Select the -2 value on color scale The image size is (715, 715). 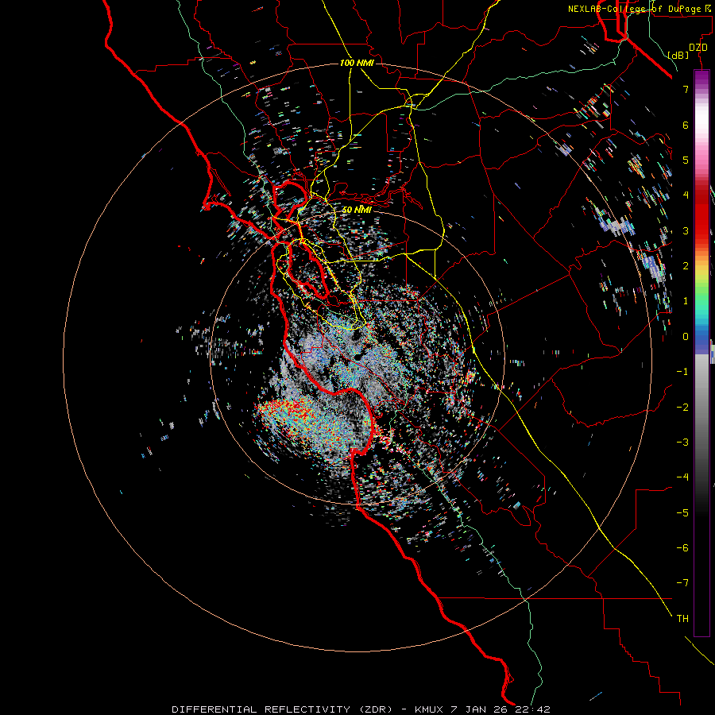pos(682,408)
